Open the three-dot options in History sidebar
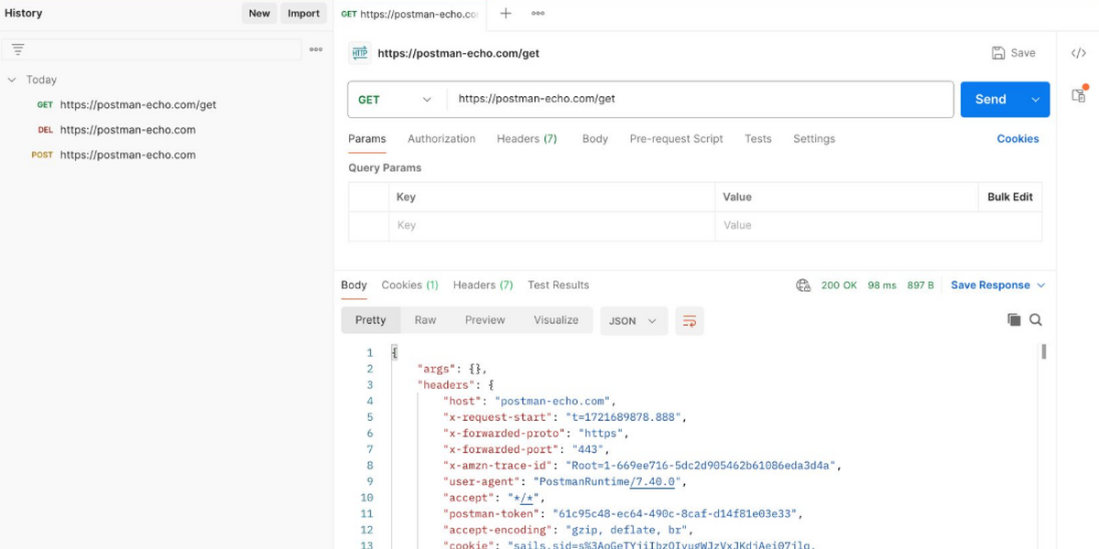 pyautogui.click(x=316, y=49)
